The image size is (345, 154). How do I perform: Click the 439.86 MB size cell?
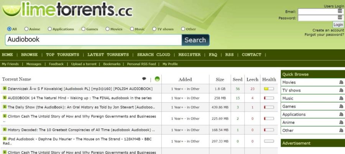click(x=220, y=107)
